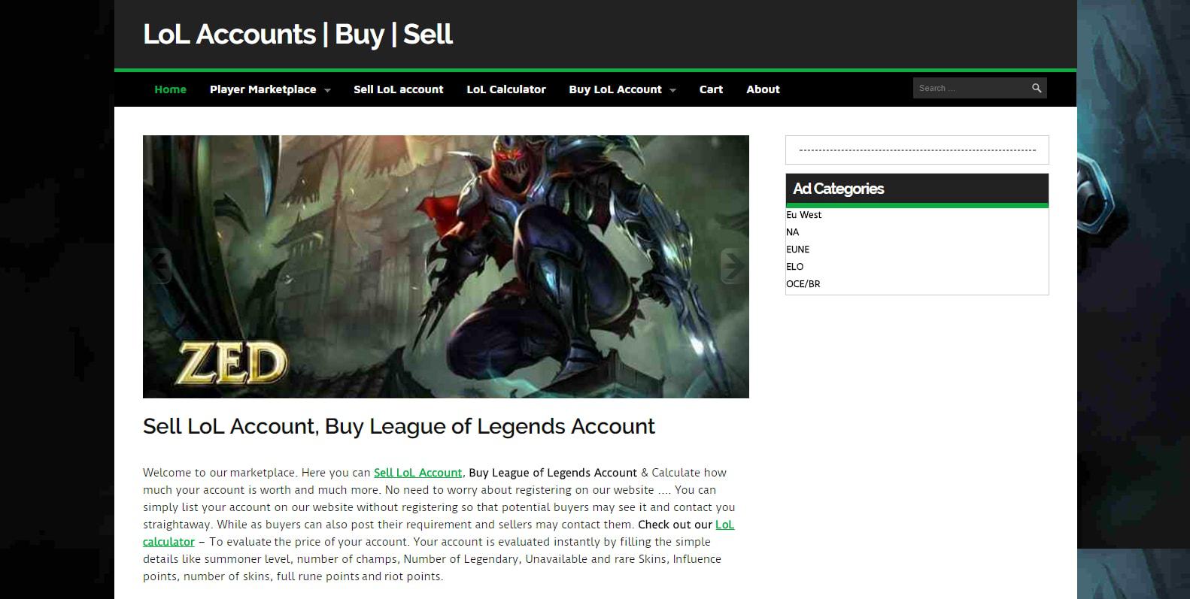The image size is (1190, 599).
Task: Advance slider with right arrow
Action: (x=733, y=265)
